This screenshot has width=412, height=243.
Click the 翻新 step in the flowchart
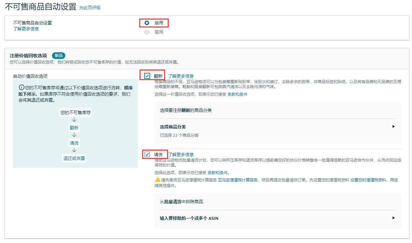[74, 128]
